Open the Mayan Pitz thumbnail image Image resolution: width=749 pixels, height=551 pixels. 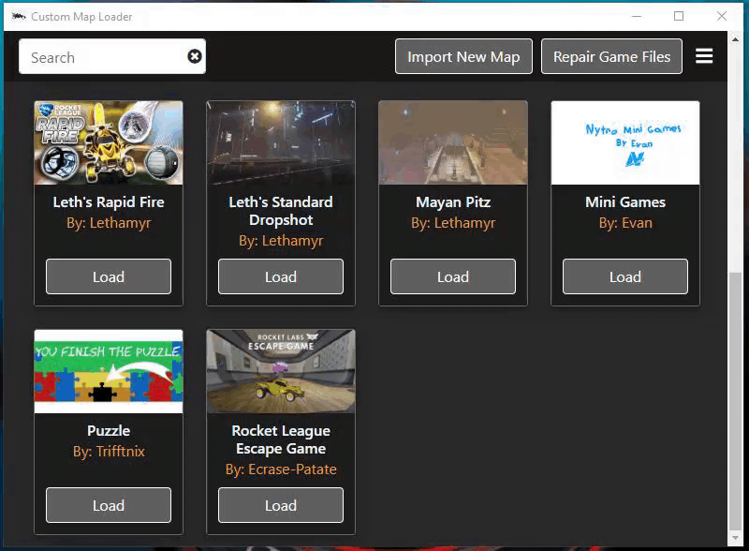[x=452, y=141]
